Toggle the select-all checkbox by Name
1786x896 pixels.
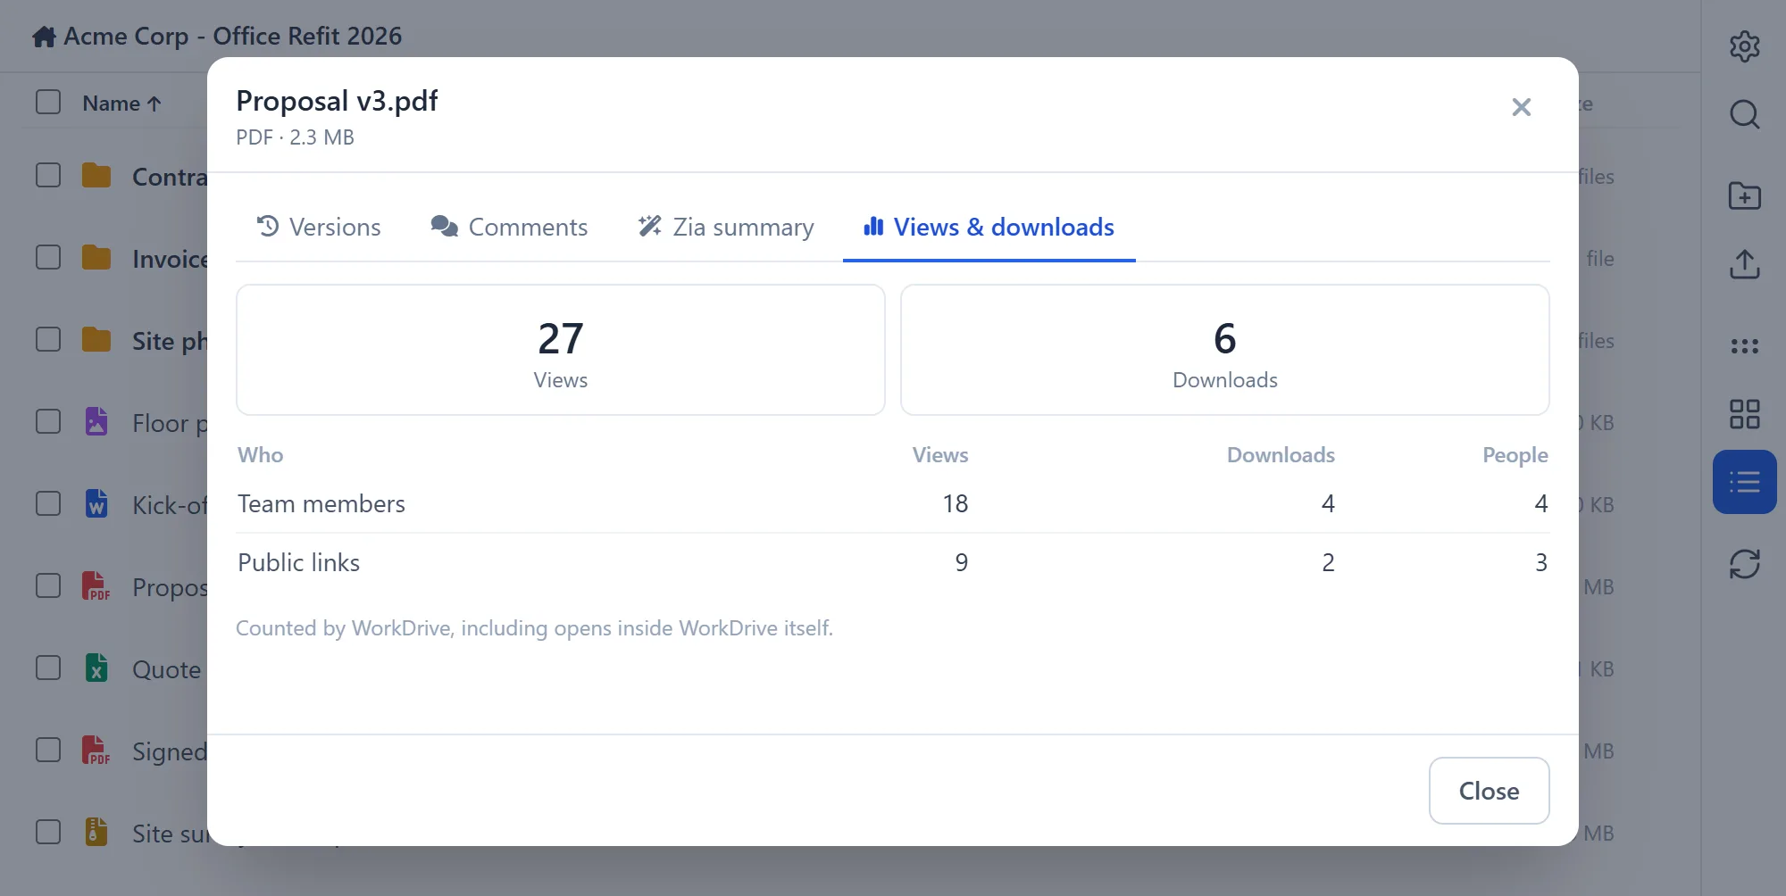coord(48,102)
